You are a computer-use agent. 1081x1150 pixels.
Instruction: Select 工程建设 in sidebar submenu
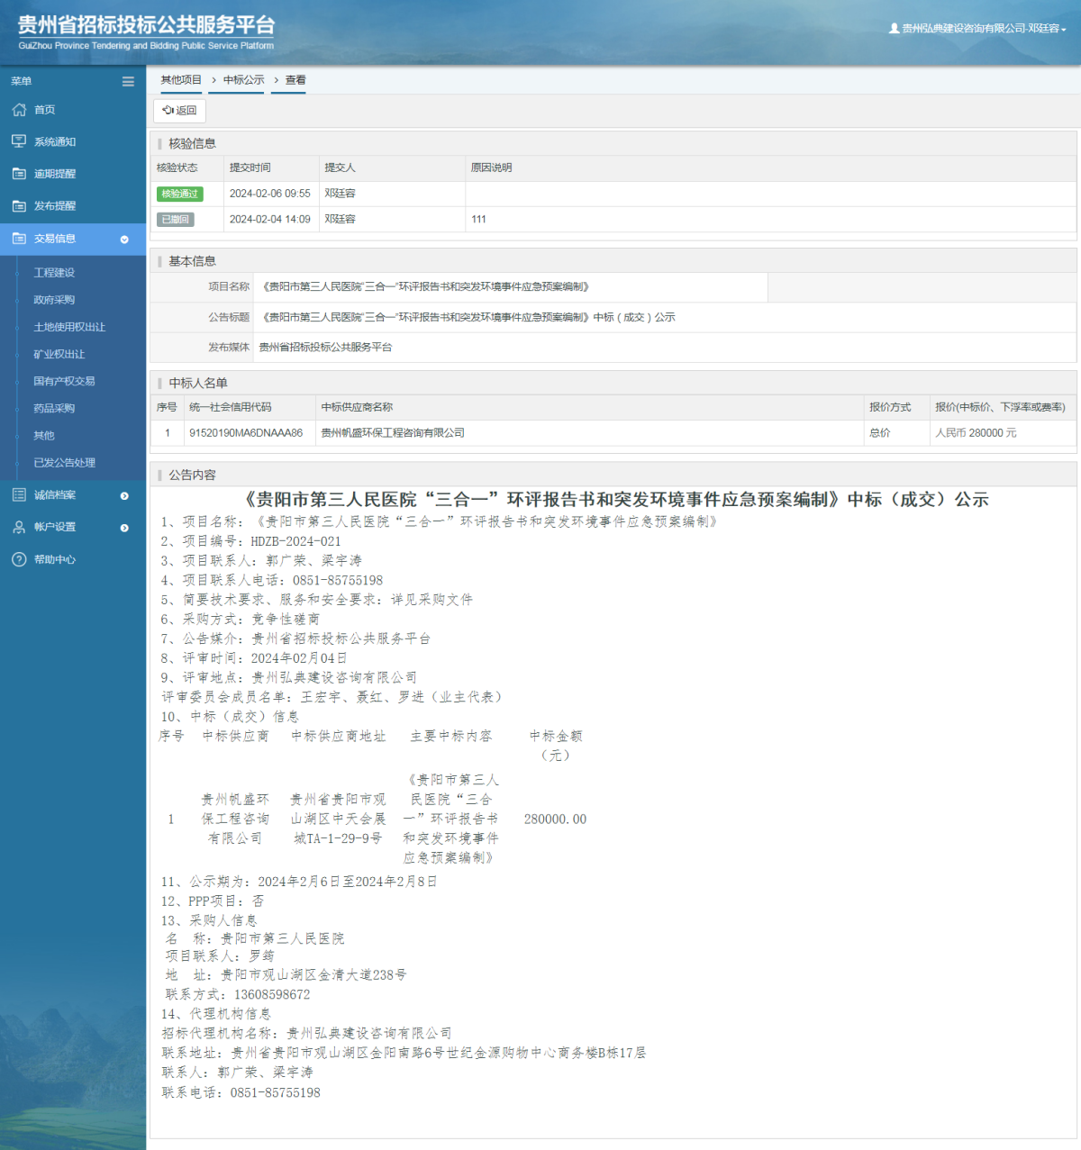point(54,273)
